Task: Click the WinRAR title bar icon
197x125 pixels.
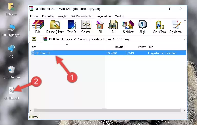Action: click(x=31, y=8)
